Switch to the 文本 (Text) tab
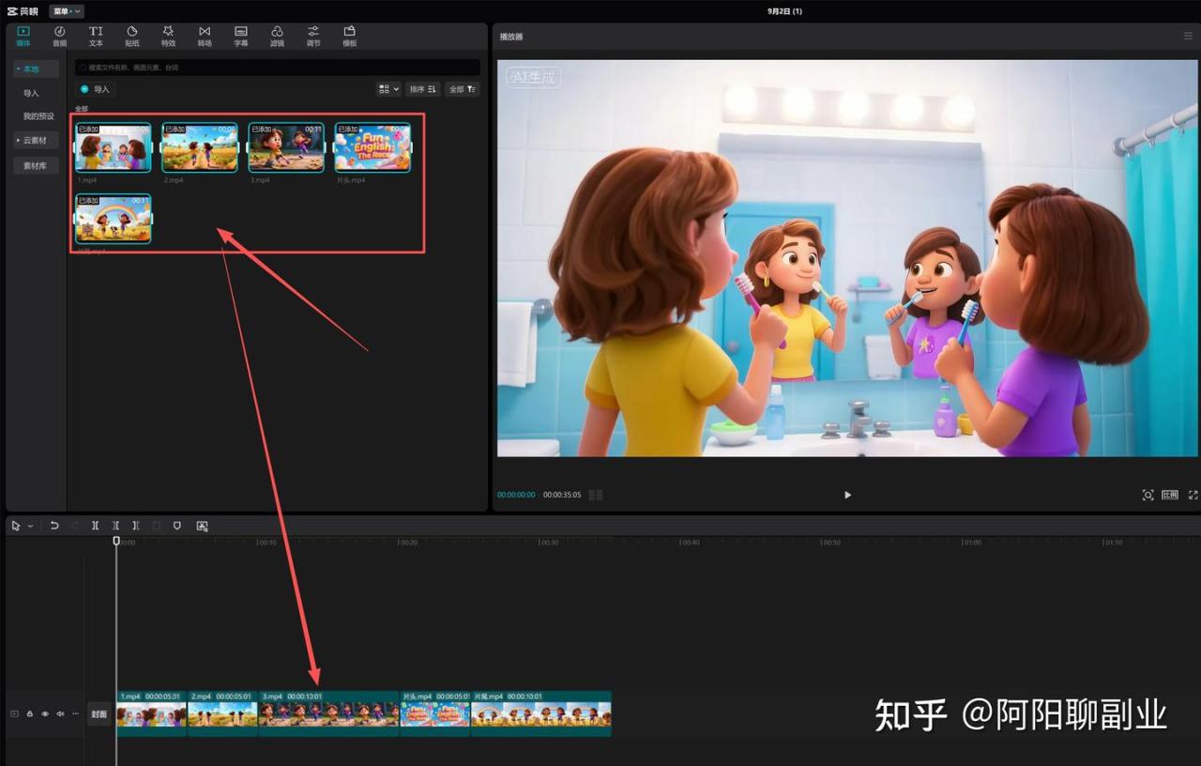 click(x=96, y=36)
